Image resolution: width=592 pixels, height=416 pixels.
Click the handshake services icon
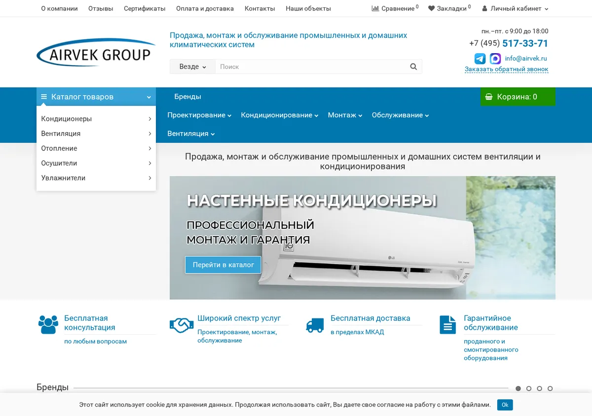(182, 325)
